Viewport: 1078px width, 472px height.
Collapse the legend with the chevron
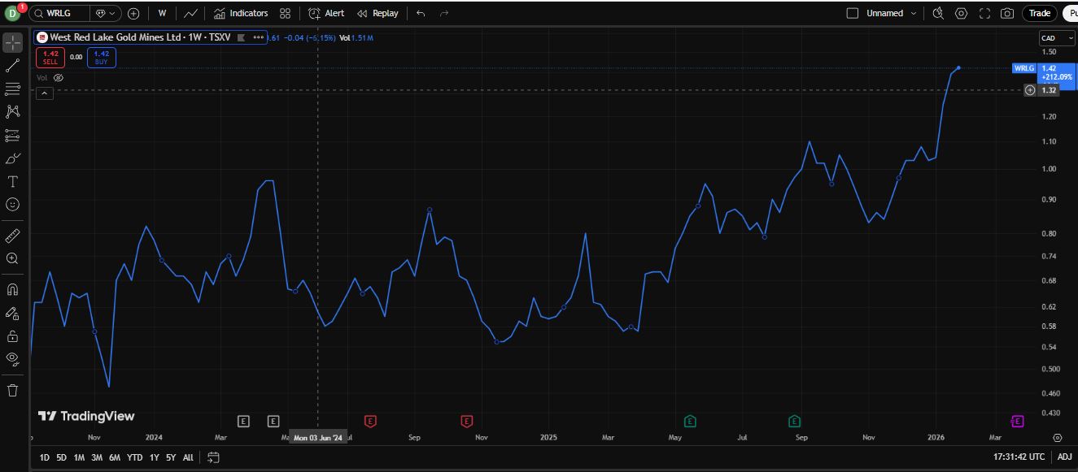[44, 93]
